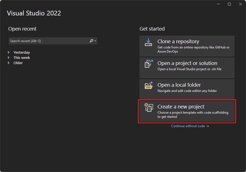
Task: Select the Clone a repository option
Action: click(187, 46)
